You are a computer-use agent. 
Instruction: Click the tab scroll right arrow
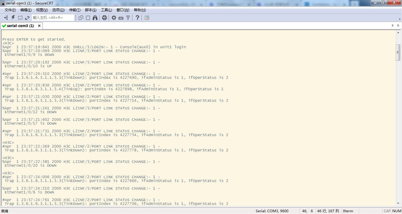click(x=398, y=26)
